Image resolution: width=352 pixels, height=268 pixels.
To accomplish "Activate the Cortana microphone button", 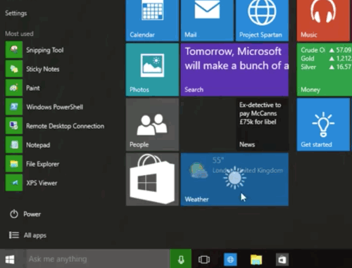I will [181, 259].
